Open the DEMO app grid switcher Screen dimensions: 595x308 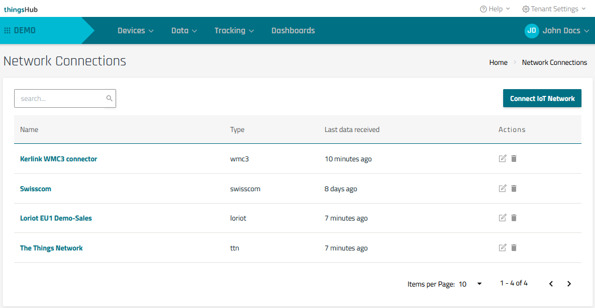pyautogui.click(x=8, y=30)
